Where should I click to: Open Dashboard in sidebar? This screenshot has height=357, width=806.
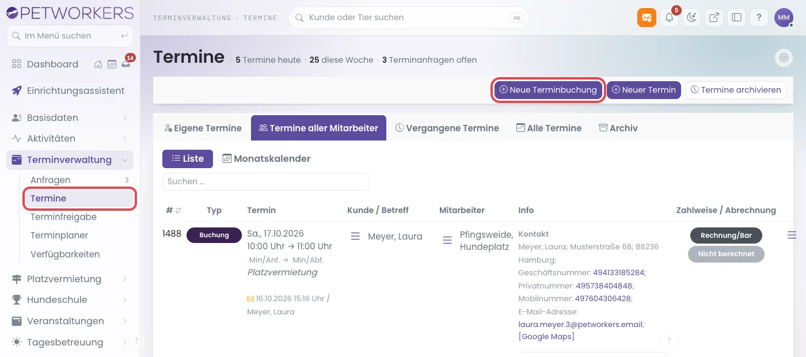pos(52,64)
